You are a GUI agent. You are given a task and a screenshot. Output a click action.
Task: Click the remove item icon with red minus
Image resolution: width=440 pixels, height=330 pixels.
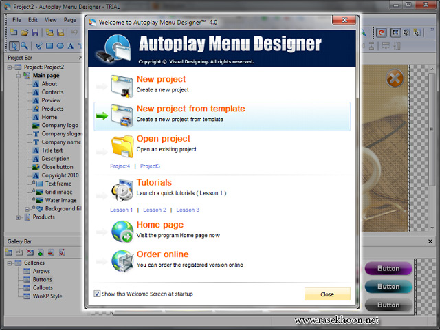click(51, 252)
